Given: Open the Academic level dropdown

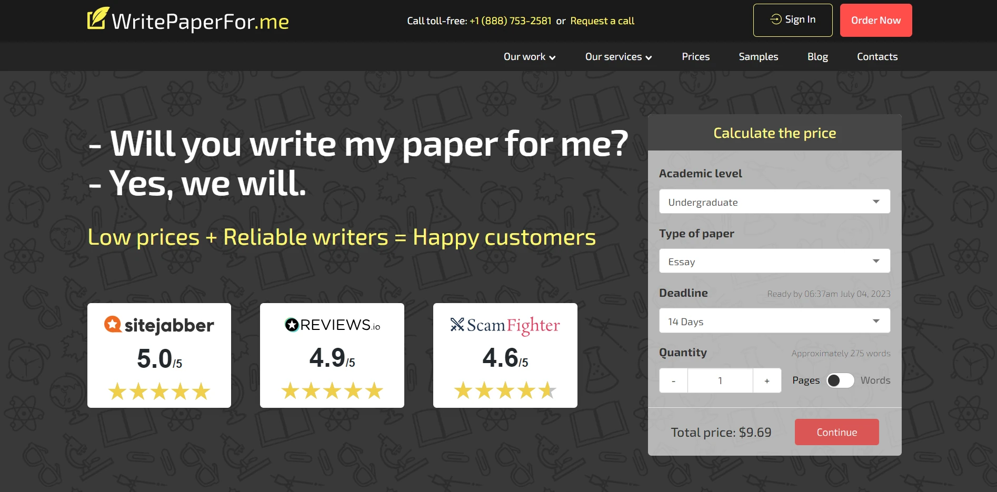Looking at the screenshot, I should [x=774, y=201].
